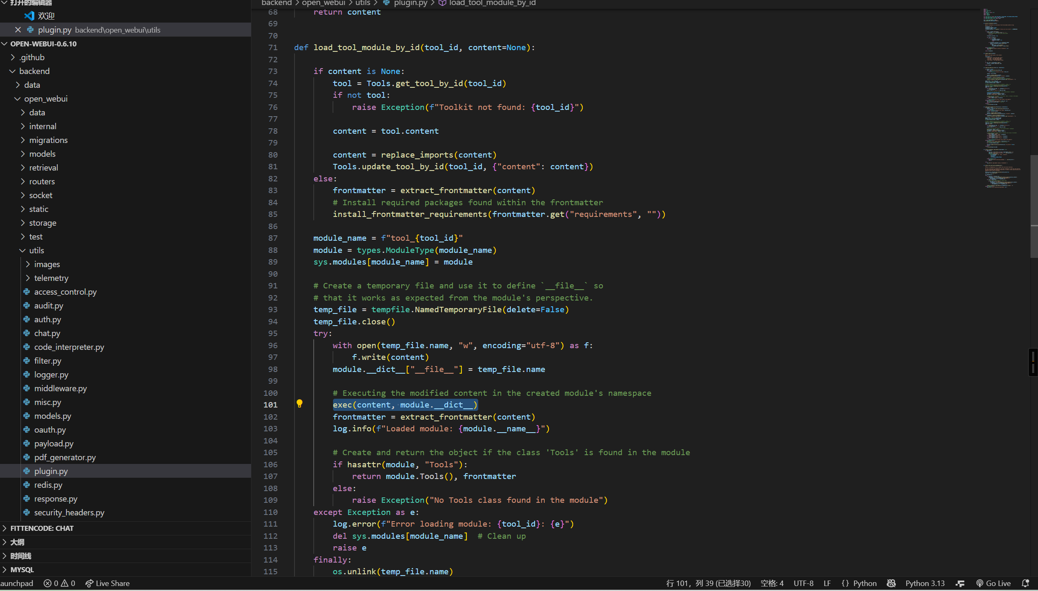
Task: Open the notifications bell in status bar
Action: tap(1025, 583)
